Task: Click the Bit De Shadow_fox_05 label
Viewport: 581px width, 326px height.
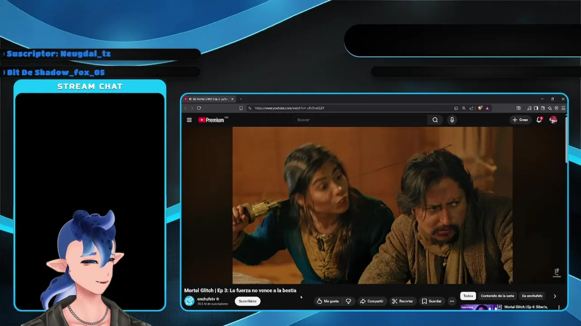Action: 56,72
